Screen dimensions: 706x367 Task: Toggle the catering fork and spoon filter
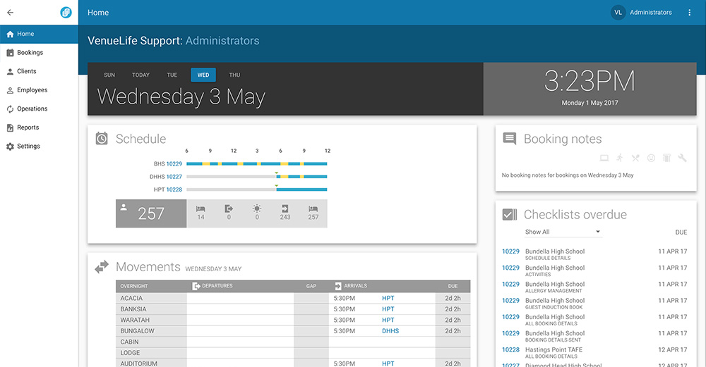635,158
